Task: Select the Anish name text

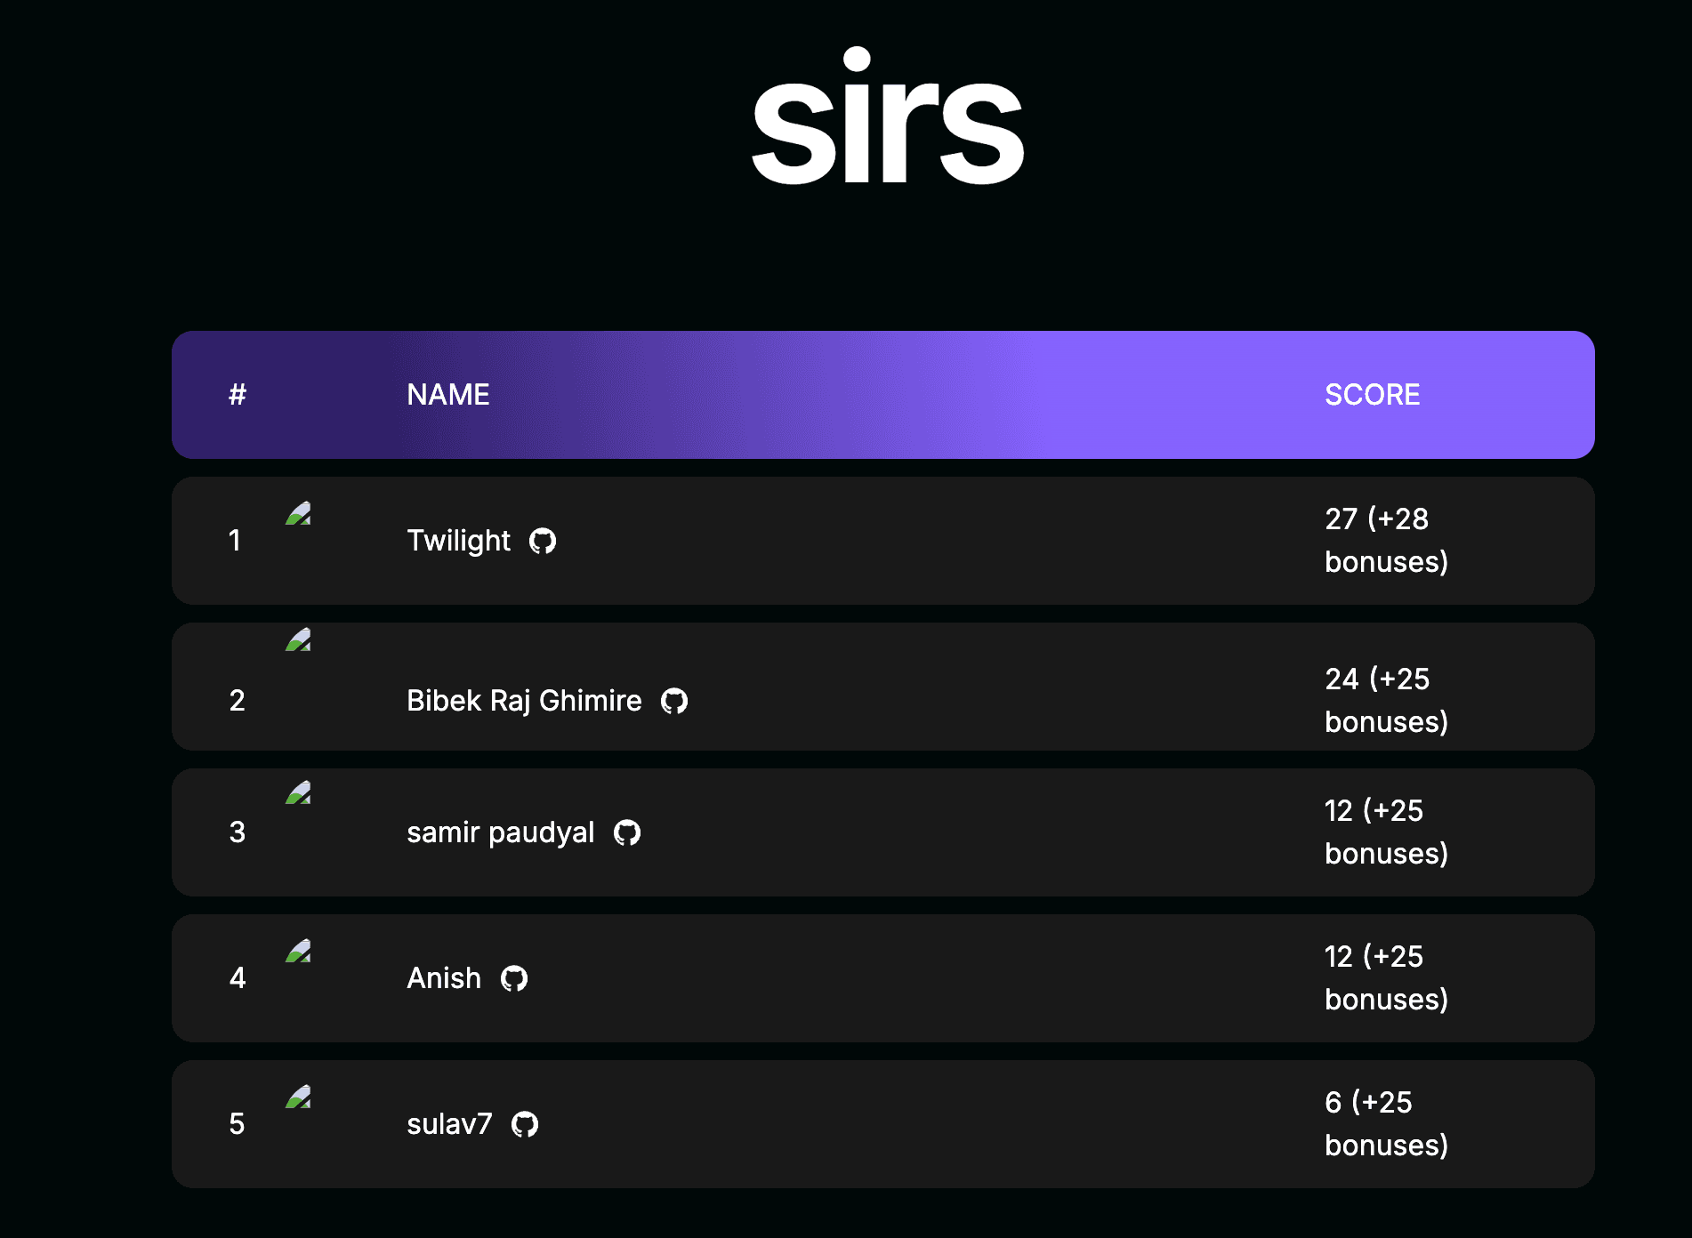Action: click(x=444, y=978)
